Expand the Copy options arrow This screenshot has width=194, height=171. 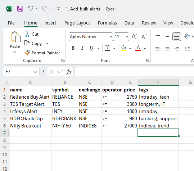[x=47, y=44]
